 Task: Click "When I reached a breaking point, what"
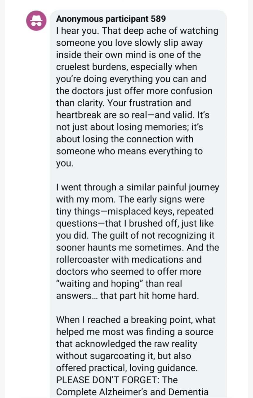tap(136, 320)
